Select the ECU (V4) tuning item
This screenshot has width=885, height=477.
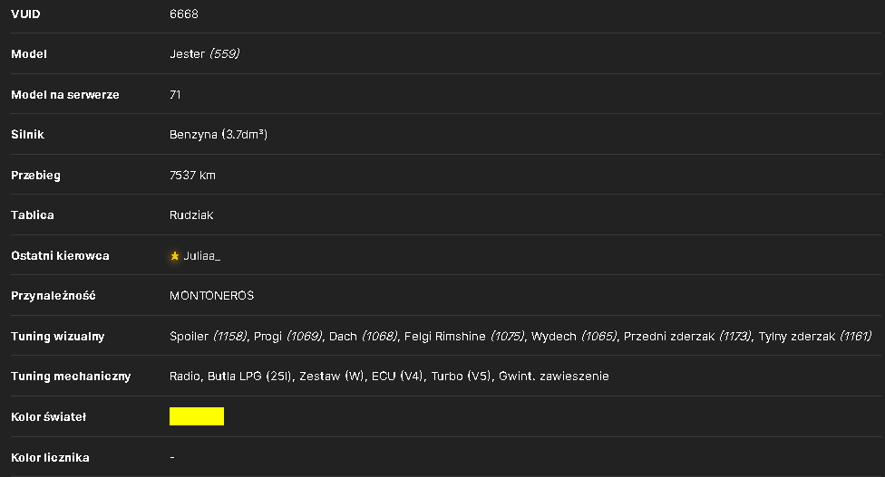[397, 377]
